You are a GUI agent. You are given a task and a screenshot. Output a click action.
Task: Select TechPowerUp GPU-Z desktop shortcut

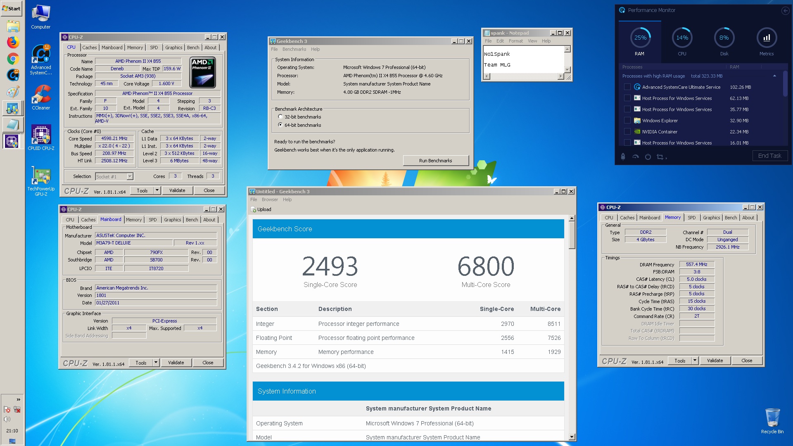coord(41,182)
